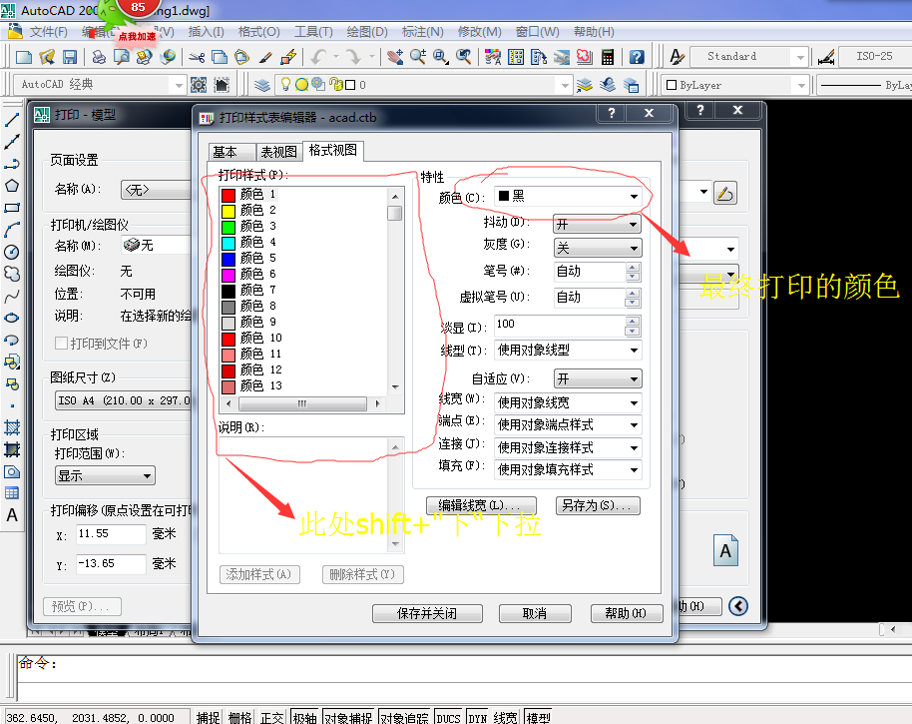Open the 格式(O) menu
The image size is (912, 724).
click(x=258, y=32)
